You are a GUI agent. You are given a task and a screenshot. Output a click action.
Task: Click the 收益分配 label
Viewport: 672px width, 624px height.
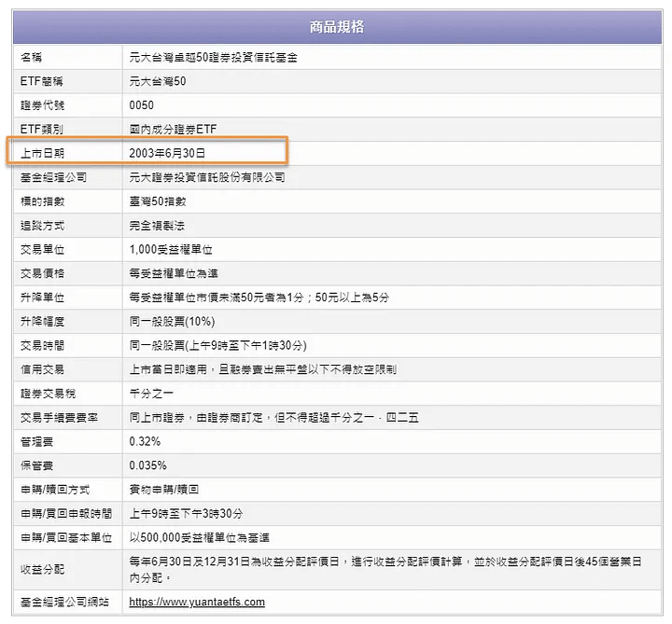point(42,570)
